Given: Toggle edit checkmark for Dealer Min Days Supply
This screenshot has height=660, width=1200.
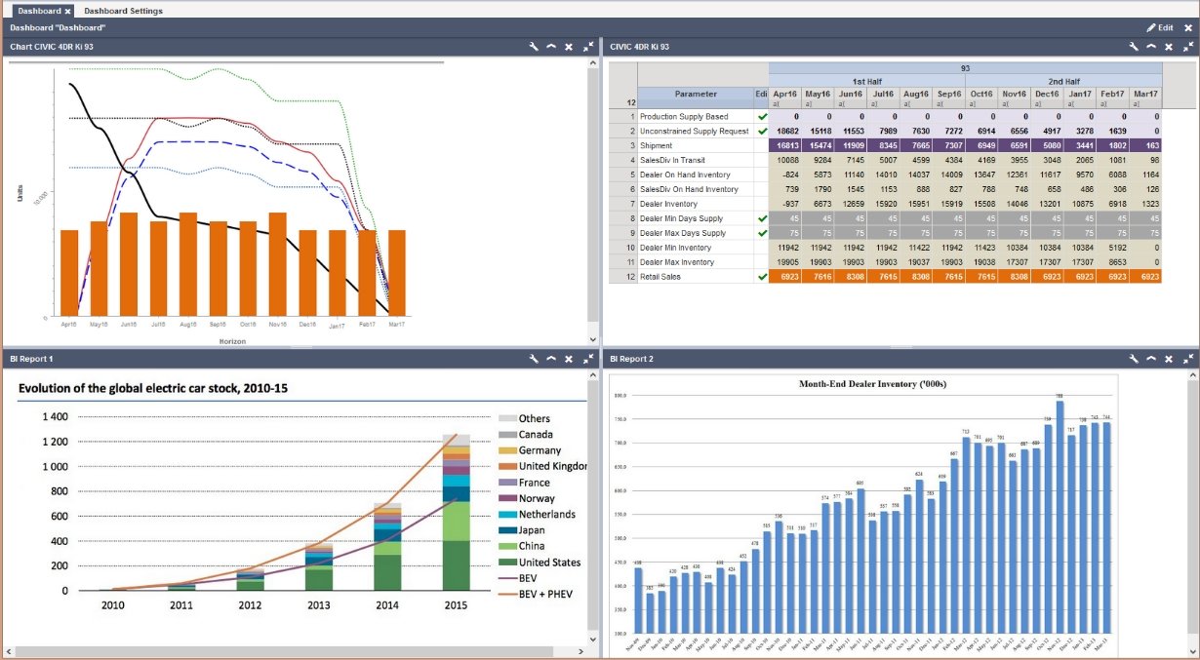Looking at the screenshot, I should [762, 218].
